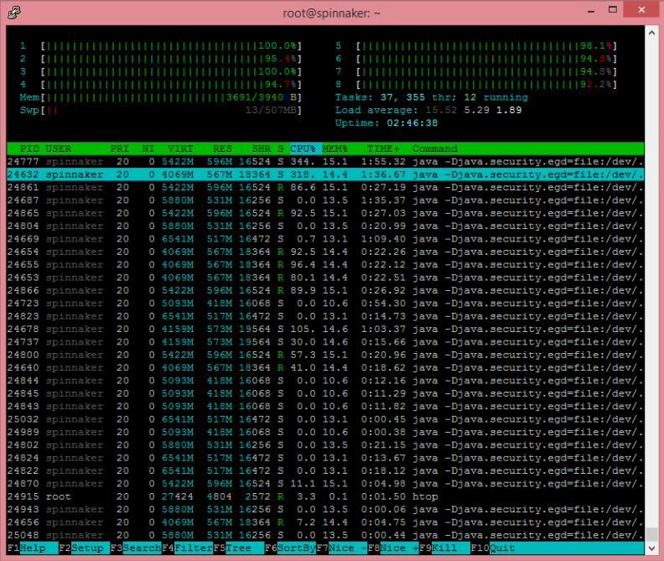This screenshot has width=664, height=561.
Task: Select process row with PID 24654
Action: tap(325, 252)
